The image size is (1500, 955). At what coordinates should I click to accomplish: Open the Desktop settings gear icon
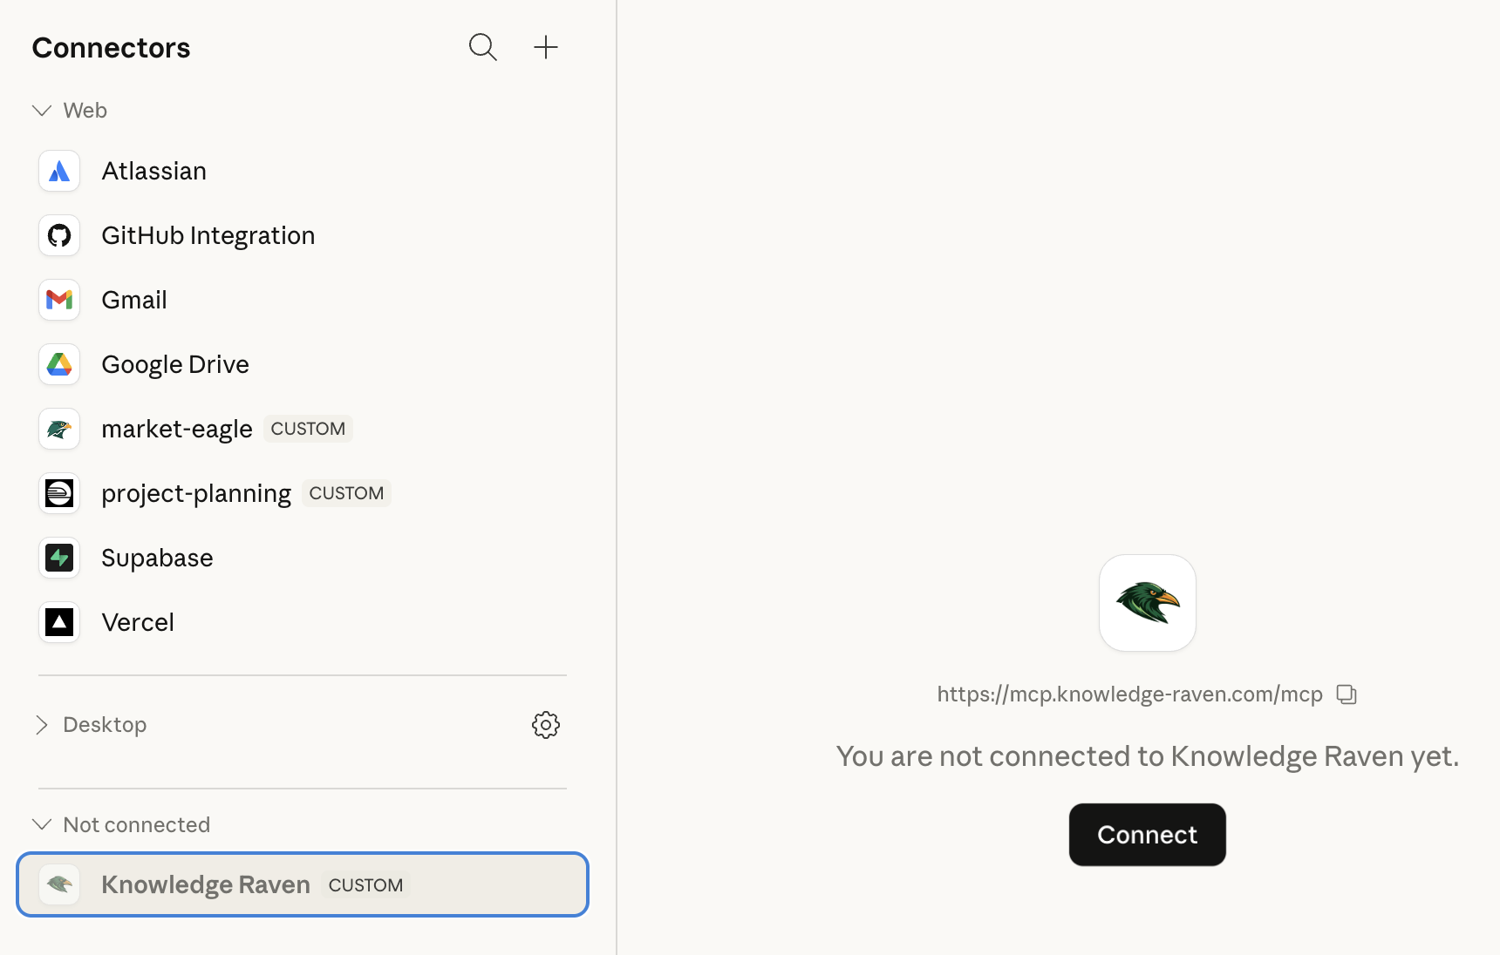point(546,725)
